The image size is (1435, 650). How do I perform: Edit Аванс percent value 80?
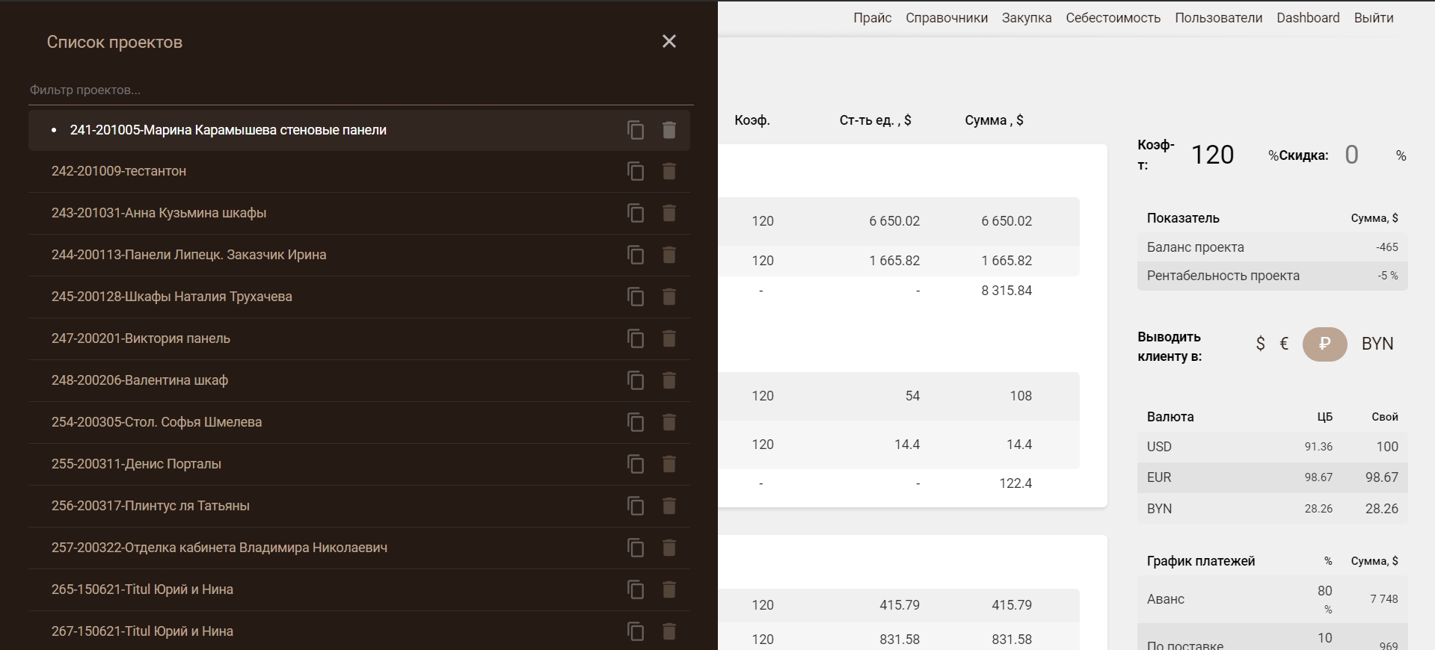1324,591
